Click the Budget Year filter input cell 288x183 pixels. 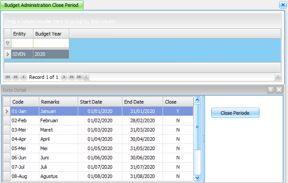(51, 43)
